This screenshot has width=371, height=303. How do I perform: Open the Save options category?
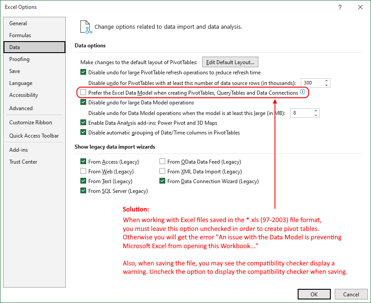pos(34,71)
